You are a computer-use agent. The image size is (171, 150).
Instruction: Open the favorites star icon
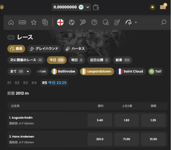(x=34, y=22)
